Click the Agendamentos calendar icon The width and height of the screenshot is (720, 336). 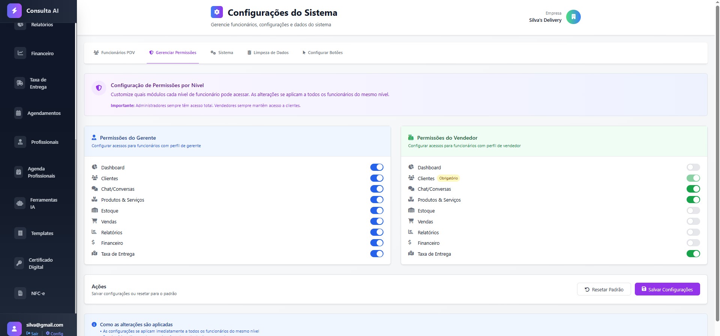tap(18, 113)
